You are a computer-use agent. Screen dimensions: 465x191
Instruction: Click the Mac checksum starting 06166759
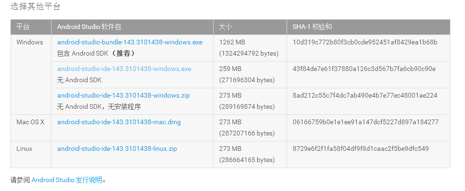[365, 122]
